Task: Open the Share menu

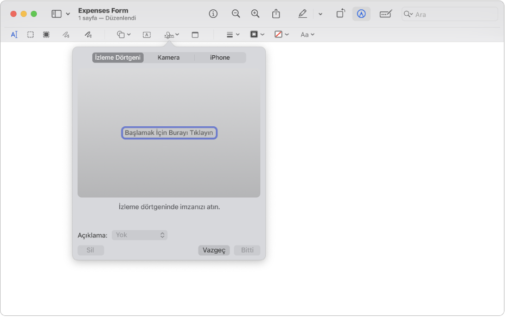Action: [x=276, y=14]
